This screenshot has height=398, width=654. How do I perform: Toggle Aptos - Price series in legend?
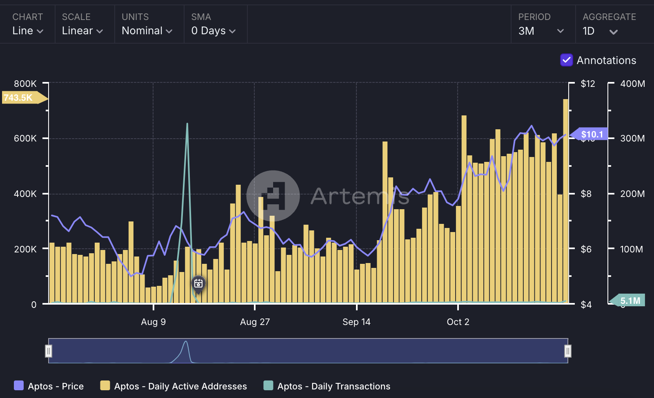[49, 386]
